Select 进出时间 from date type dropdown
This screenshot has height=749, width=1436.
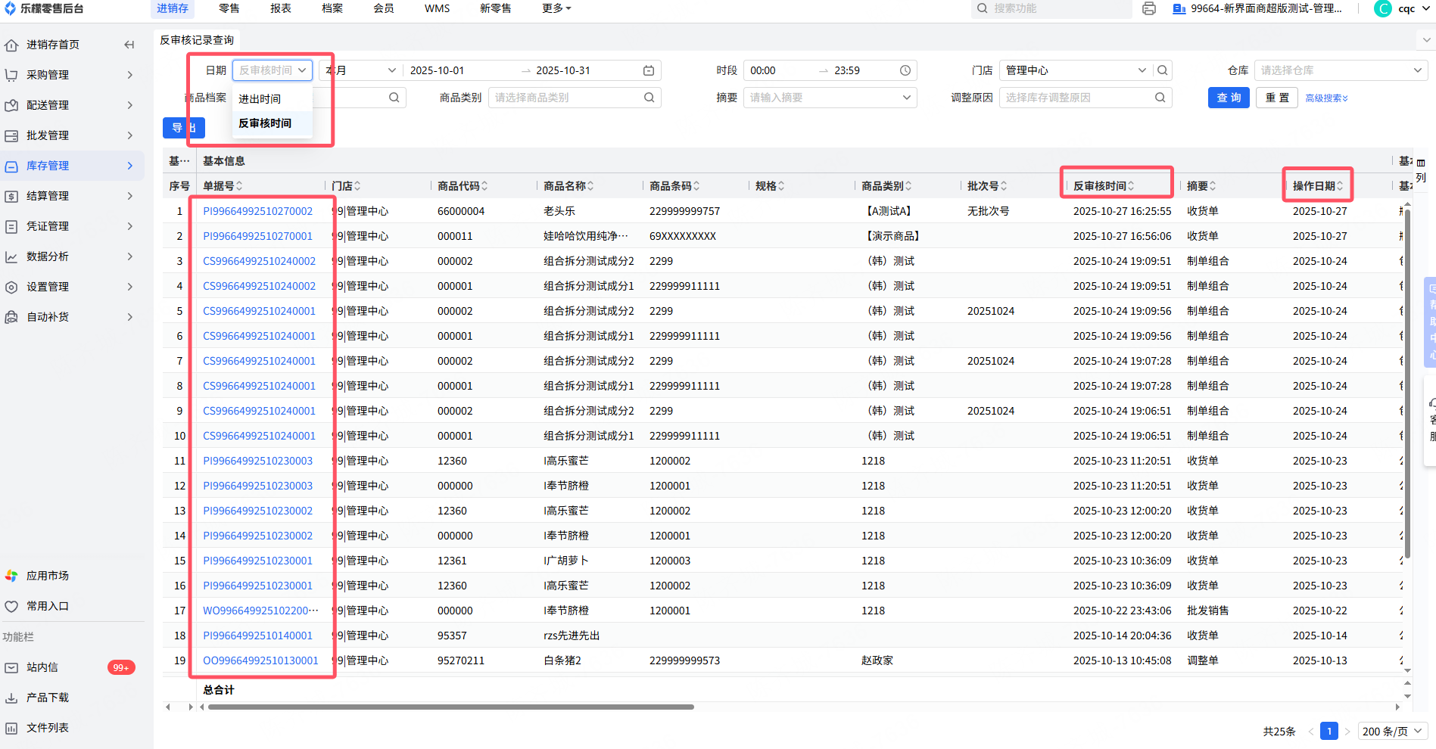click(260, 99)
